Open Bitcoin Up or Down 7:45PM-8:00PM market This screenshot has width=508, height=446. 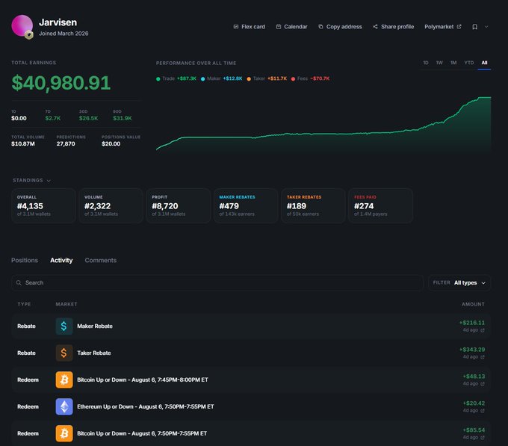pos(143,380)
